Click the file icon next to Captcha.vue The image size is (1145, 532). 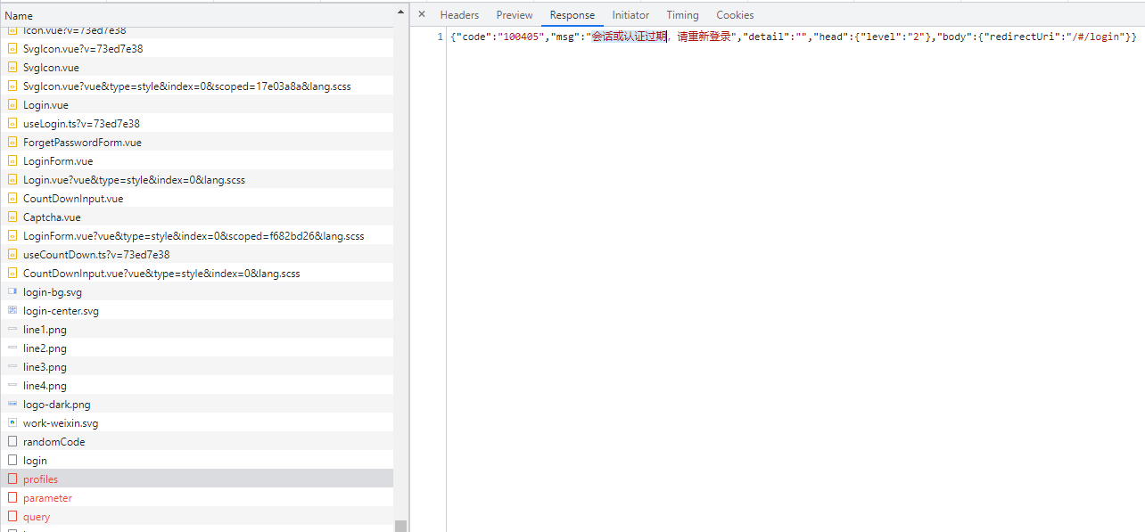(x=12, y=217)
